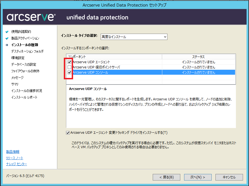Click the checkmark icon beside 使用許諾契約

click(7, 32)
